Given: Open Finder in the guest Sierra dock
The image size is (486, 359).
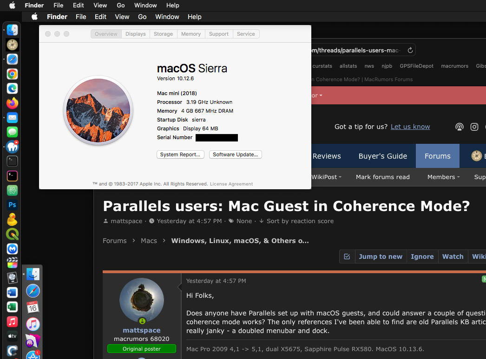Looking at the screenshot, I should (x=33, y=274).
